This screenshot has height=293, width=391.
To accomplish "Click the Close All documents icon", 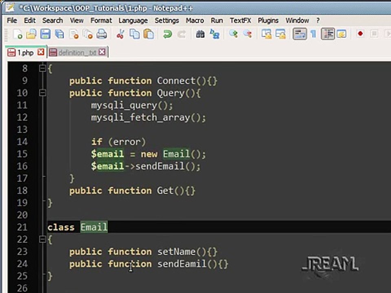I will (x=88, y=34).
